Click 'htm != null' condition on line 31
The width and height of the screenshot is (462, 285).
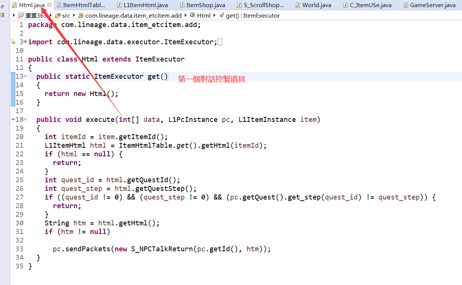pos(84,232)
